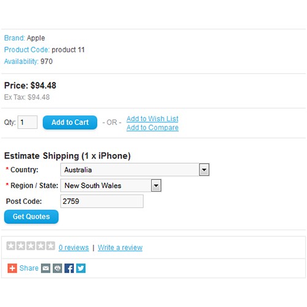Click the Share text label

click(29, 268)
